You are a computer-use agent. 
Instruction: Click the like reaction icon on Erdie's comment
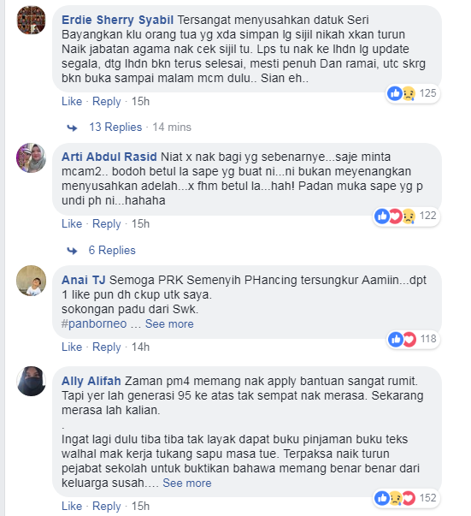click(394, 93)
